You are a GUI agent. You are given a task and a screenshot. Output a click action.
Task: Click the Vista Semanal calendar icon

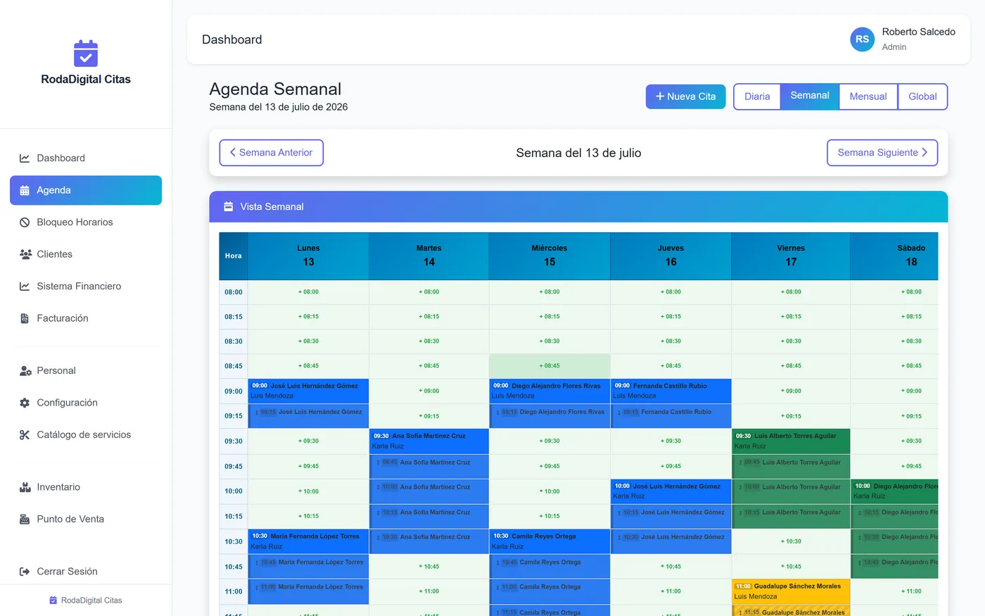click(x=228, y=206)
